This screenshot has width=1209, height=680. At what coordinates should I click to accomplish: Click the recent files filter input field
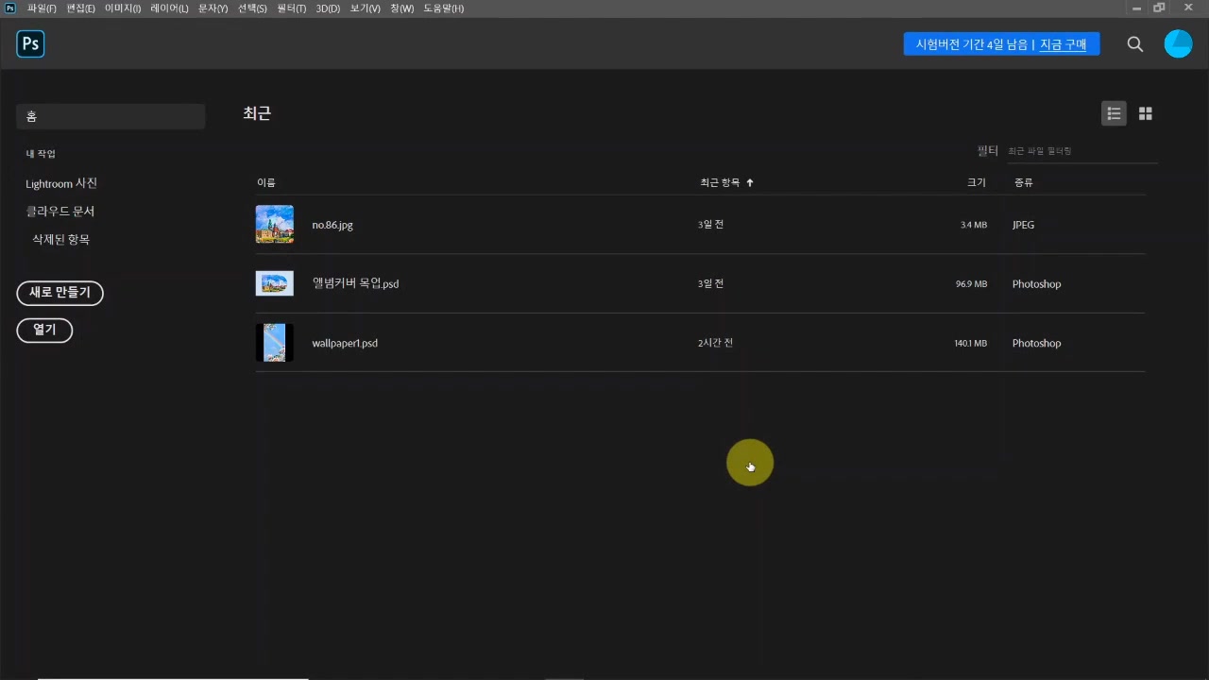tap(1081, 151)
